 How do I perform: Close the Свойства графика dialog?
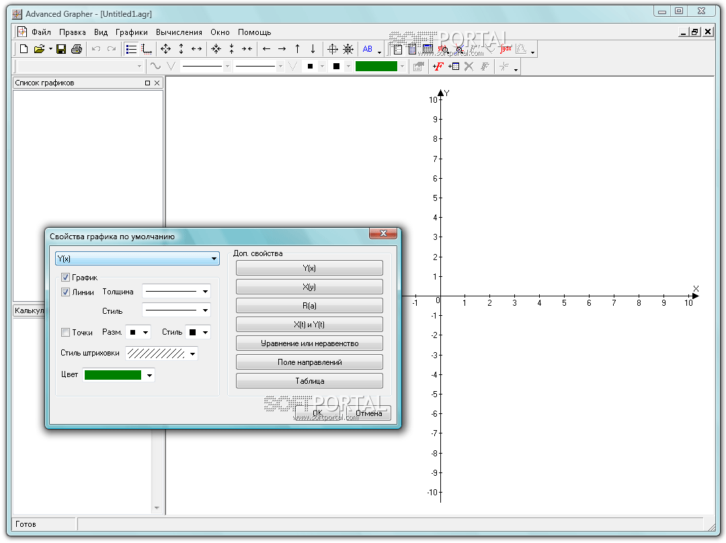(383, 233)
